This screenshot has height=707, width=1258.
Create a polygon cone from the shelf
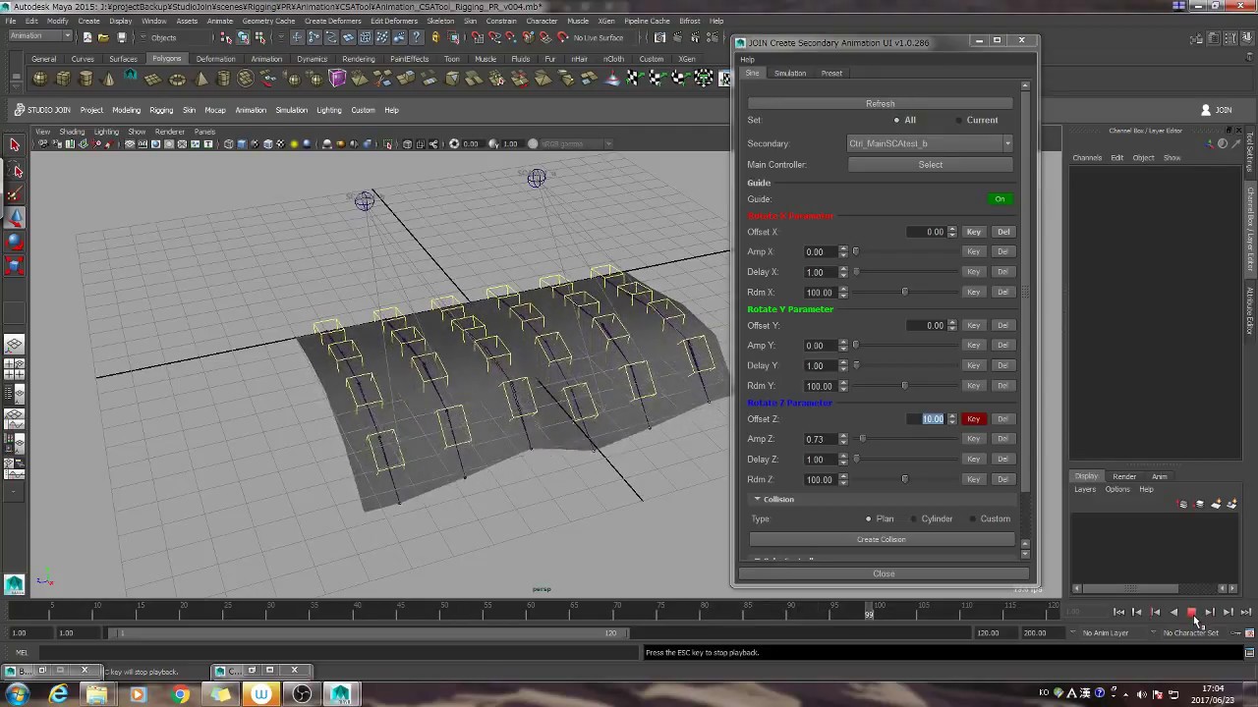tap(109, 79)
